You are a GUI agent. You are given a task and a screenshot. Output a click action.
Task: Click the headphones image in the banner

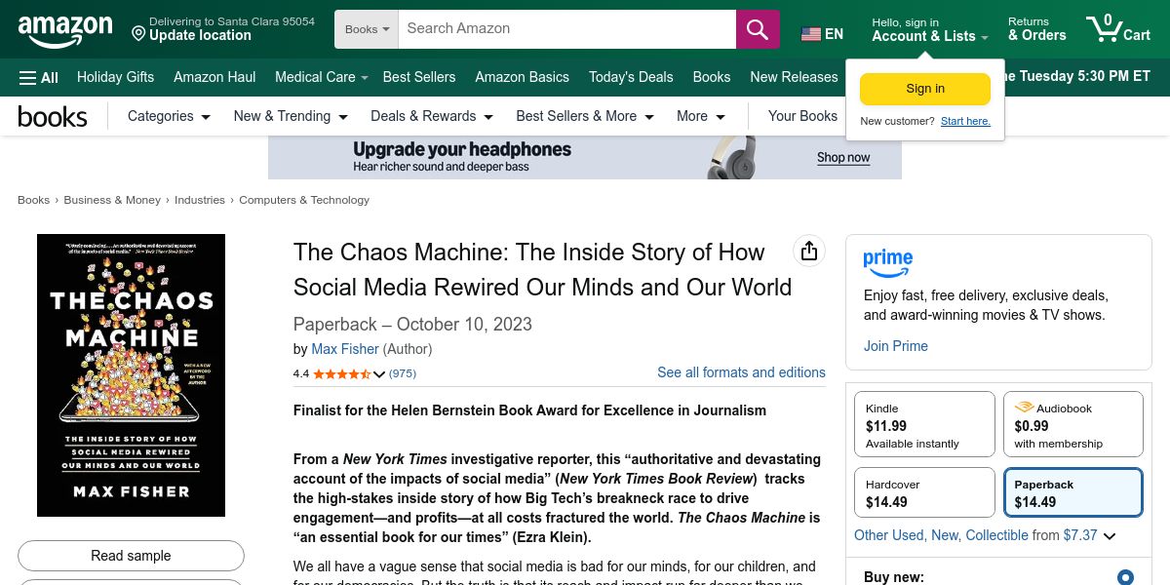coord(731,157)
